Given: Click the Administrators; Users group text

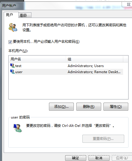Looking at the screenshot, I should coord(86,66).
